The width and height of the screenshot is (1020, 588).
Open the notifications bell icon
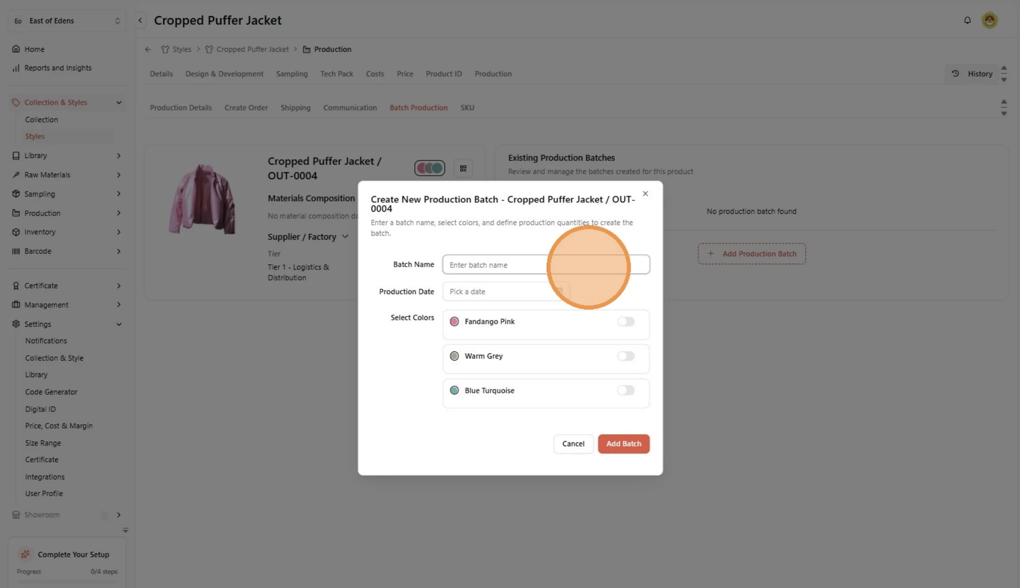coord(967,20)
